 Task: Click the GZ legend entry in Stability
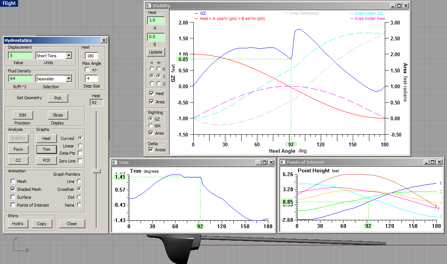pyautogui.click(x=200, y=13)
